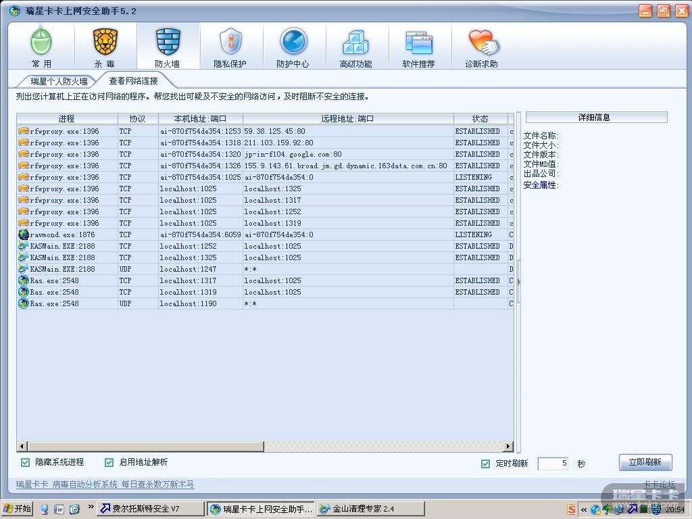Screen dimensions: 692x519
Task: Click the horizontal scrollbar thumb
Action: tap(146, 446)
